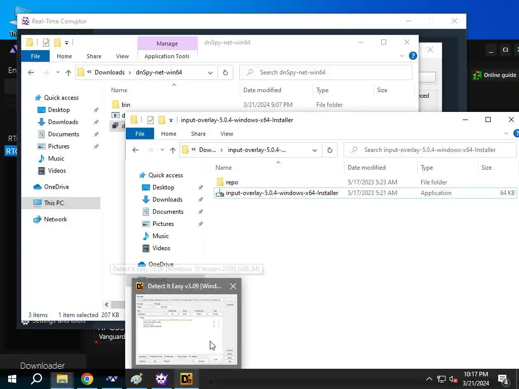
Task: Open File tab in dnSpy-net-win64 window
Action: (35, 56)
